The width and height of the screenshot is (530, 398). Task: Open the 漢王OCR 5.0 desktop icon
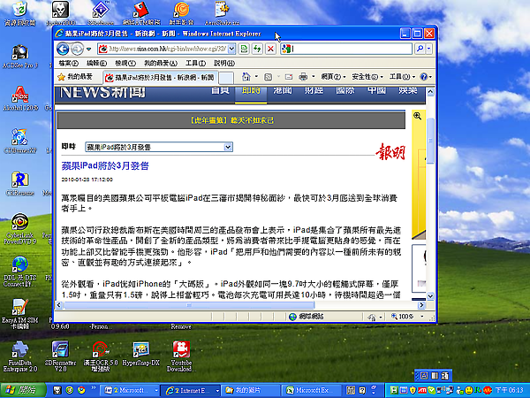101,356
